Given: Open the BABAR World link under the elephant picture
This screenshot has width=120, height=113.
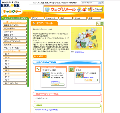Looking at the screenshot, I should pyautogui.click(x=79, y=52).
